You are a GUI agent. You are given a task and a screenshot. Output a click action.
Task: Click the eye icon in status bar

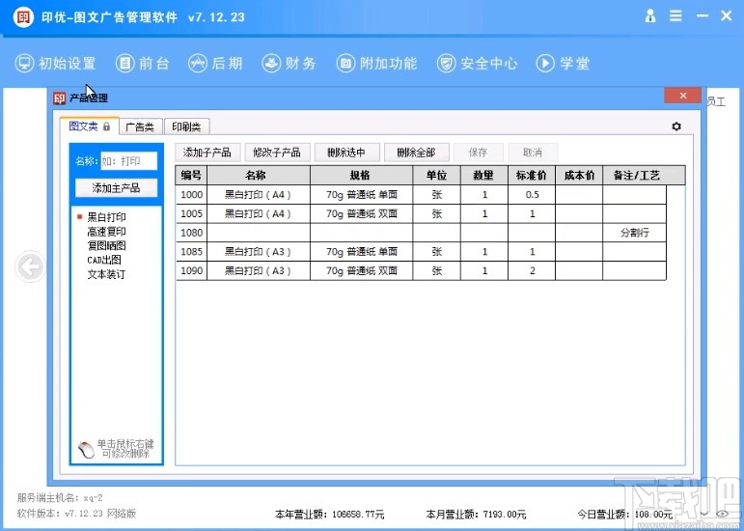click(722, 514)
